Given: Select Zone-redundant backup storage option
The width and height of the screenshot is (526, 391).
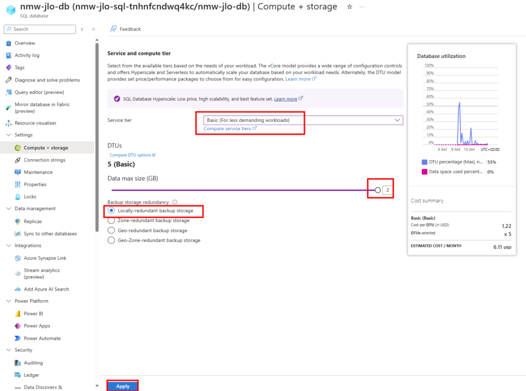Looking at the screenshot, I should coord(111,220).
